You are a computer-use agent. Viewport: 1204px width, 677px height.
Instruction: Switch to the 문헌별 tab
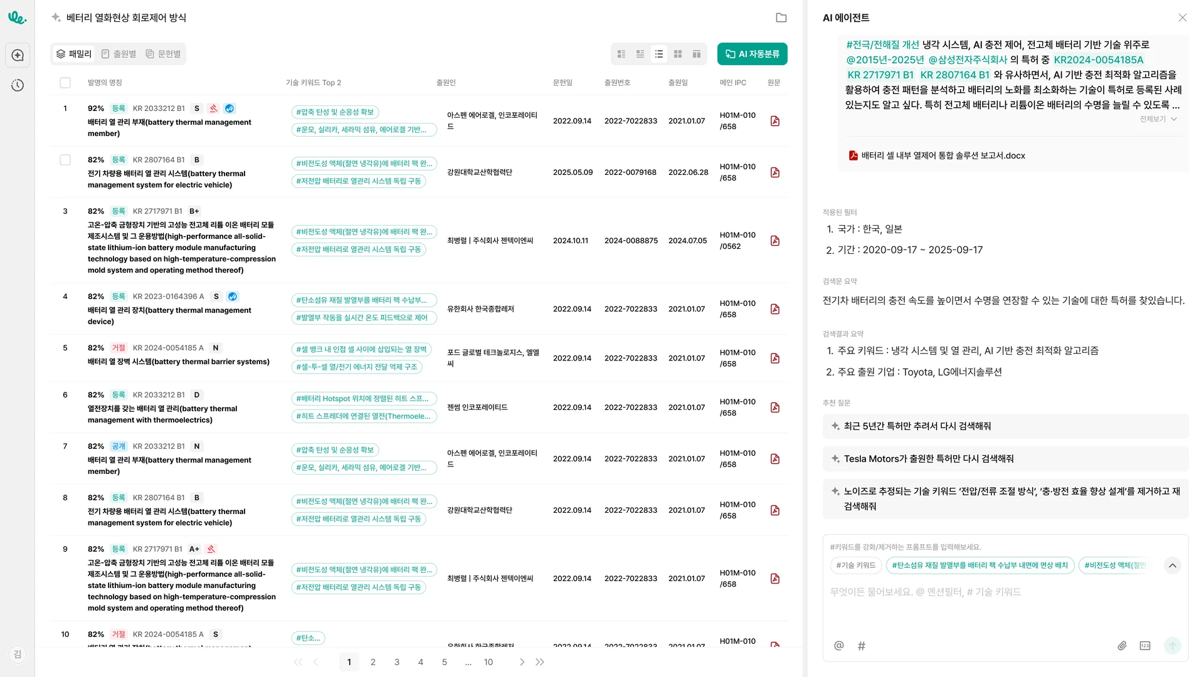[163, 54]
